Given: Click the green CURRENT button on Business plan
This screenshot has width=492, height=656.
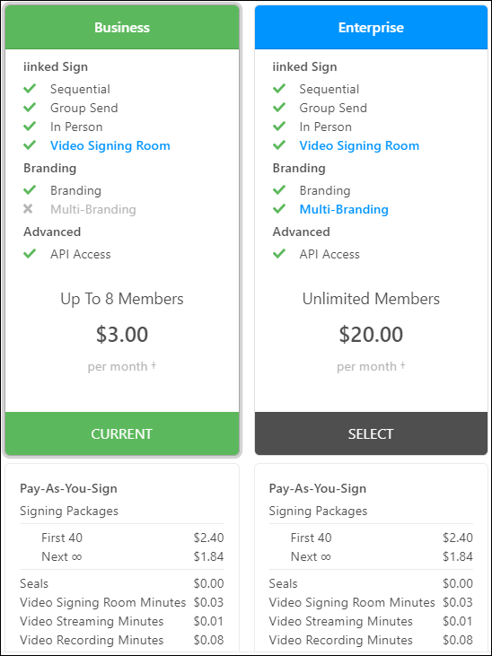Looking at the screenshot, I should click(122, 433).
